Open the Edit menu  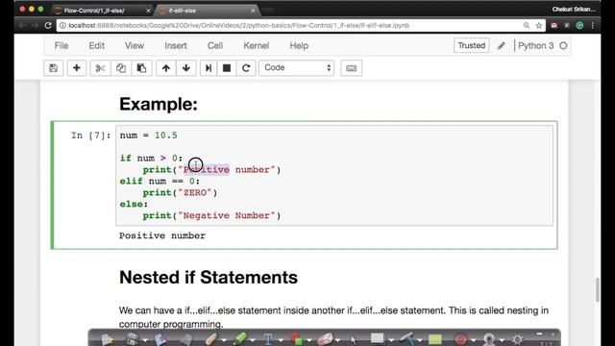[x=96, y=46]
